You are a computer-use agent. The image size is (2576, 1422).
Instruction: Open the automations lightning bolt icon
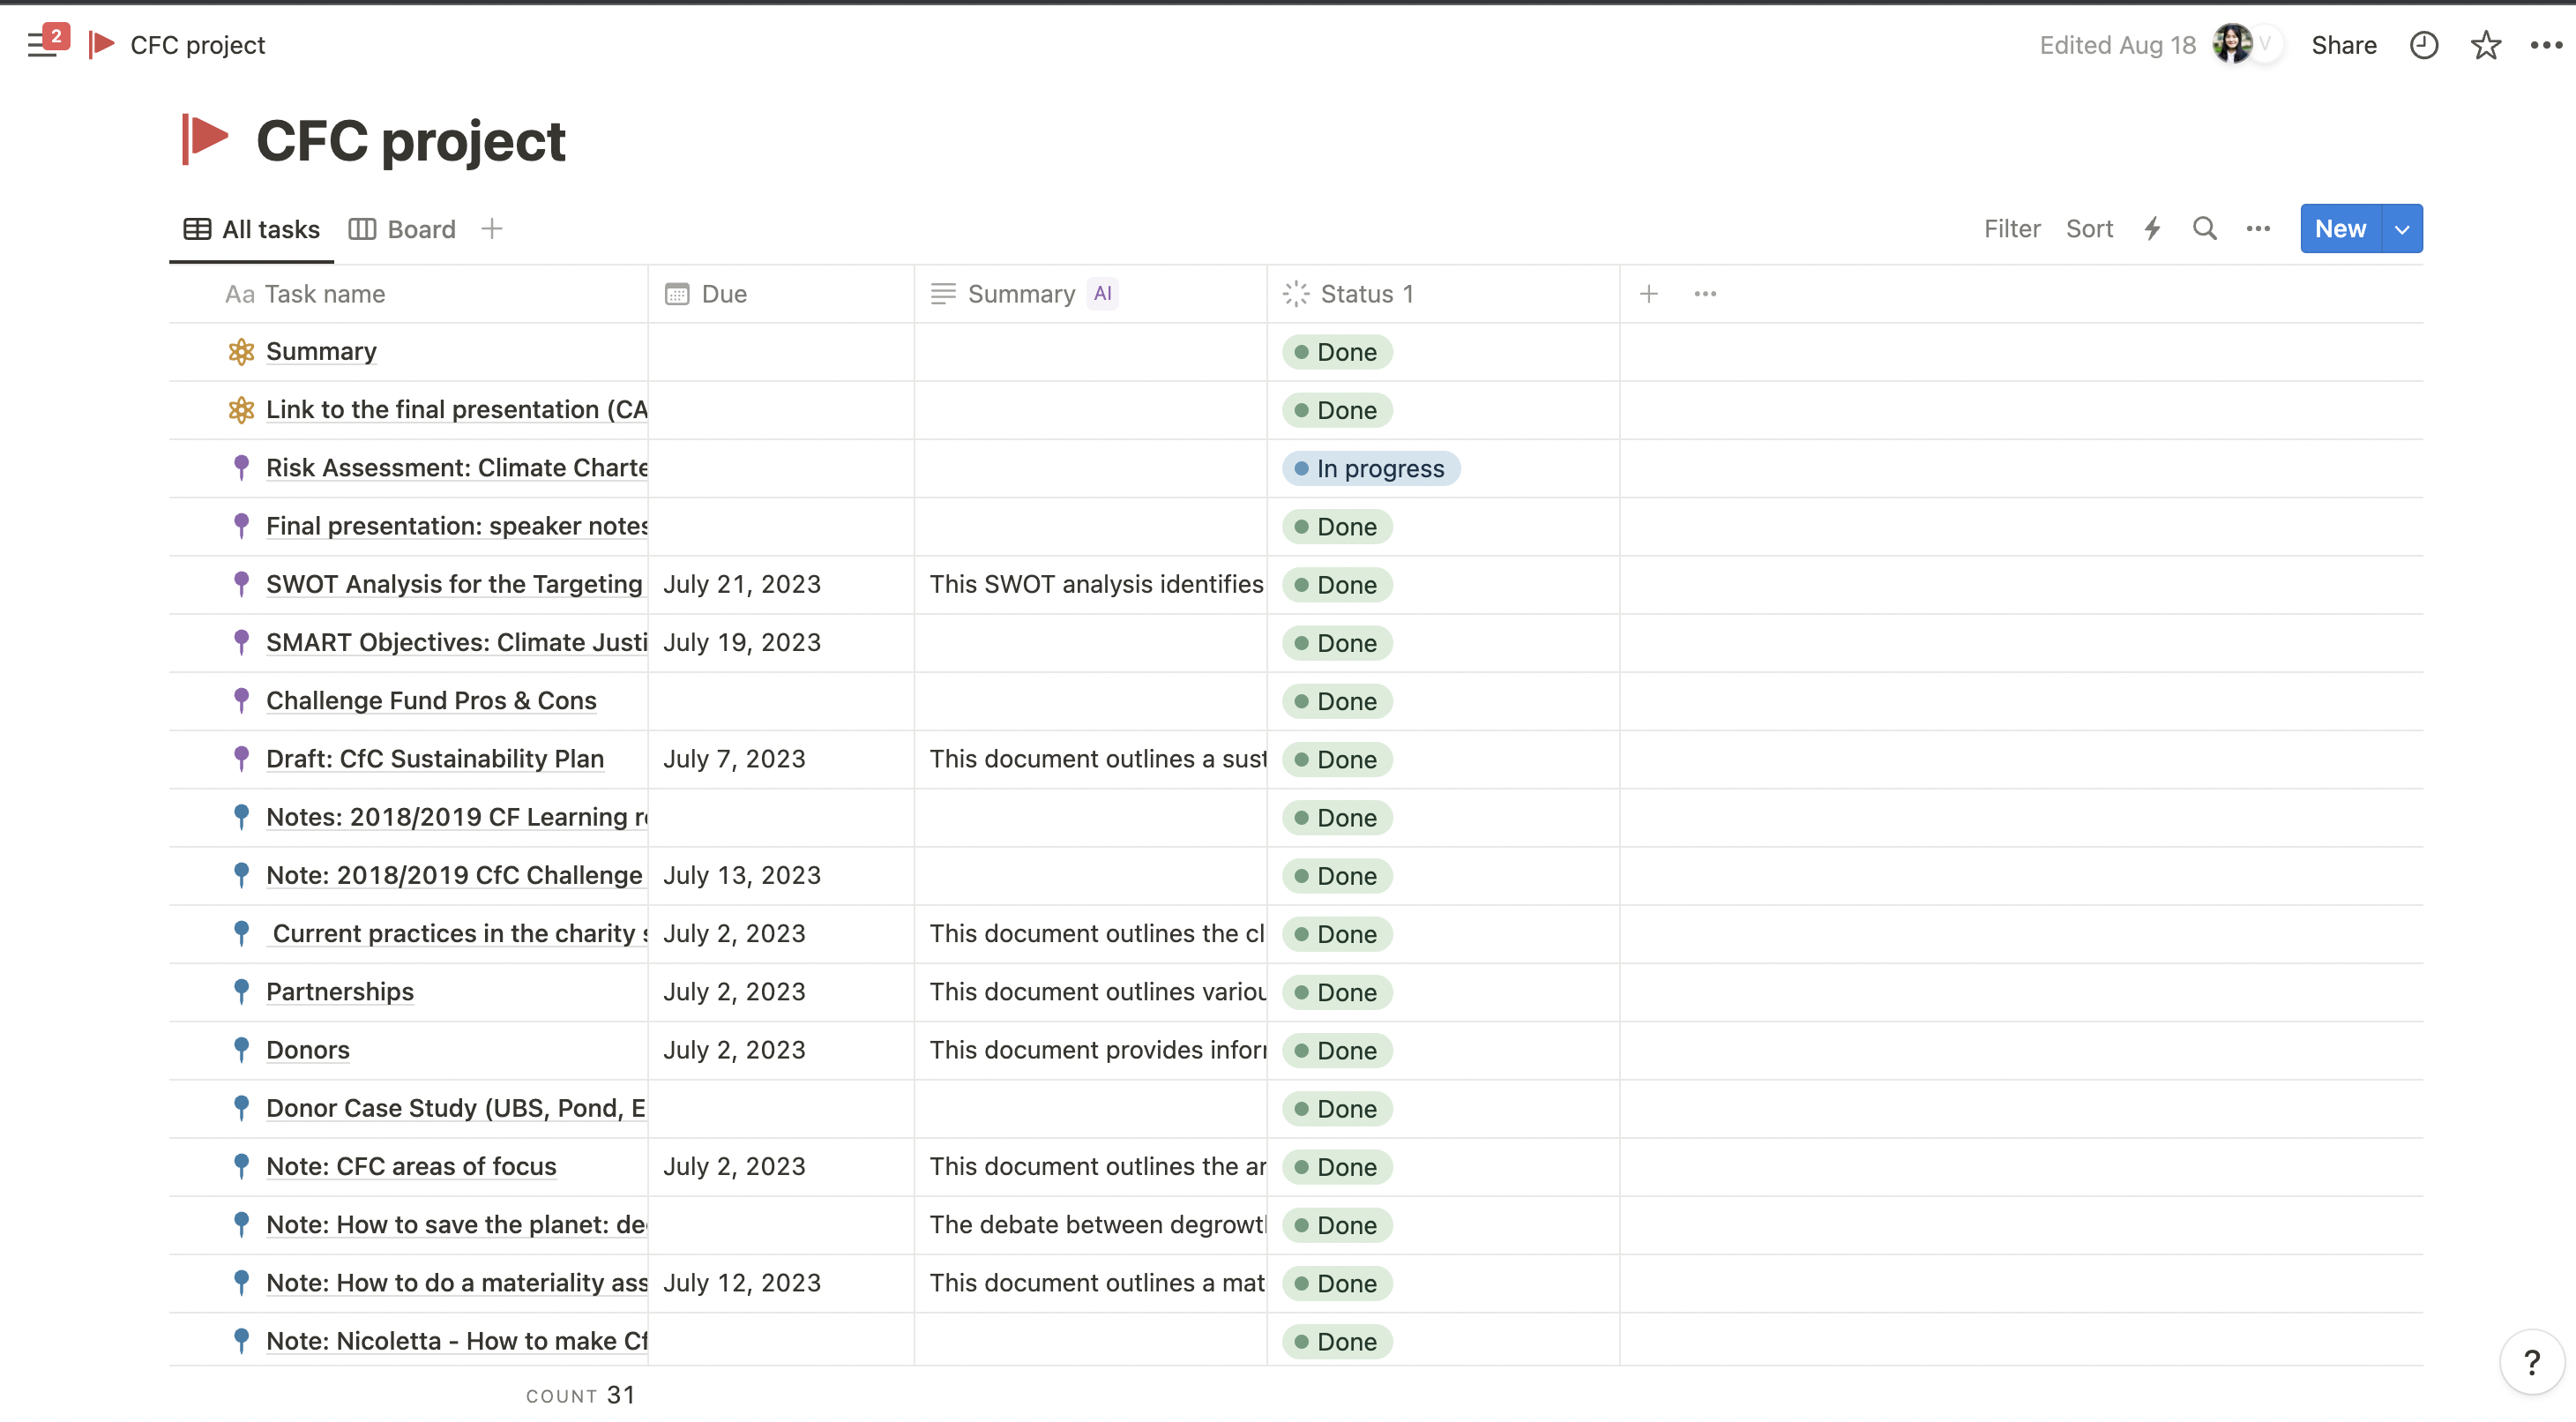[x=2152, y=229]
